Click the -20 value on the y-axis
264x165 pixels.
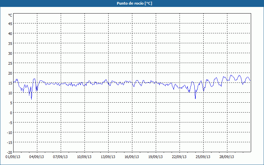tap(10, 152)
